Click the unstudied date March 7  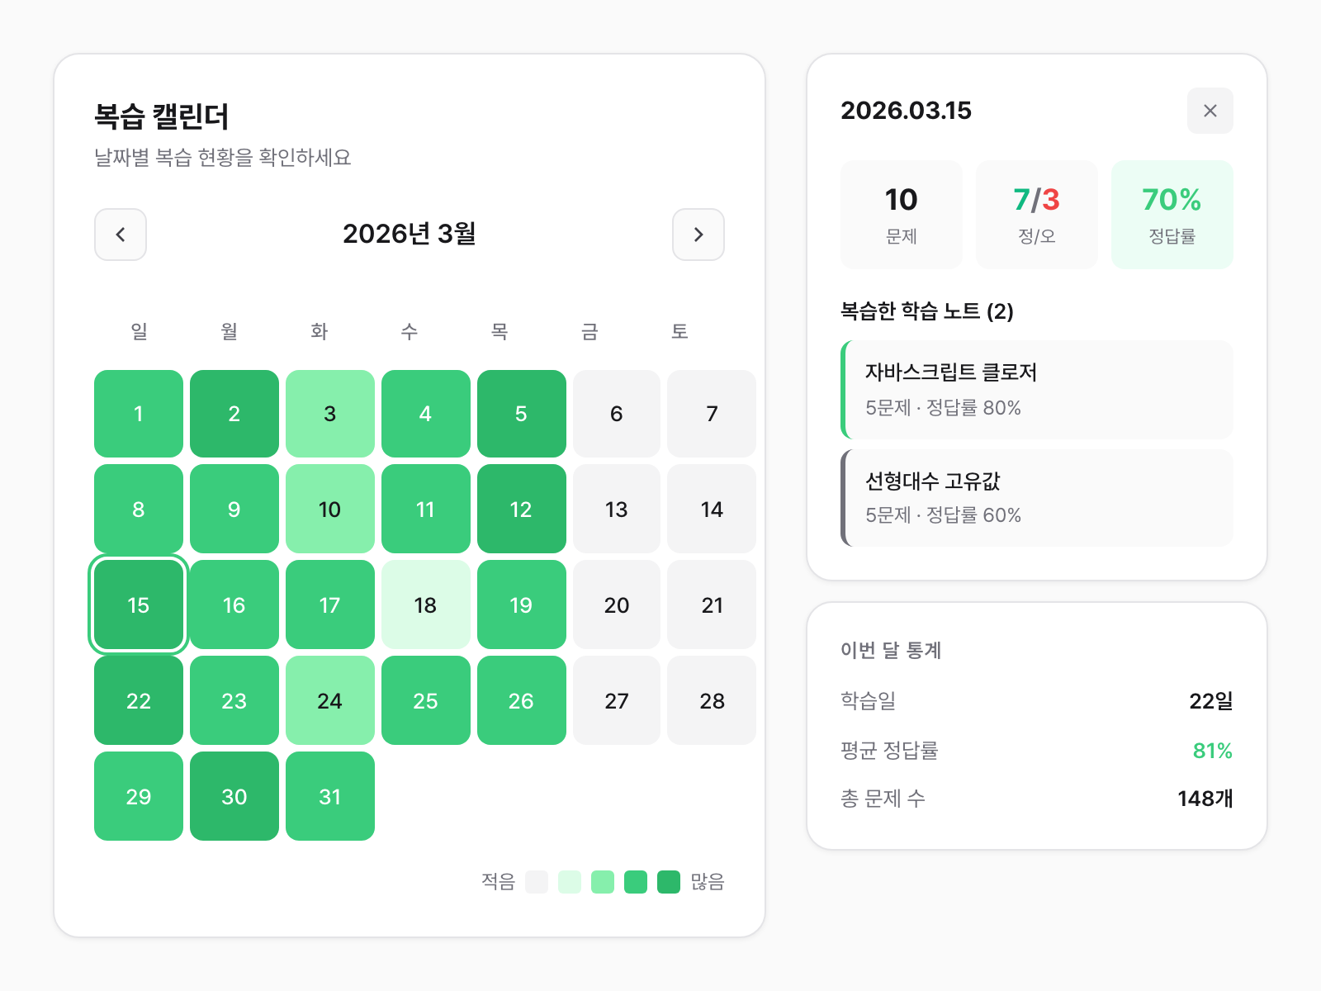712,414
